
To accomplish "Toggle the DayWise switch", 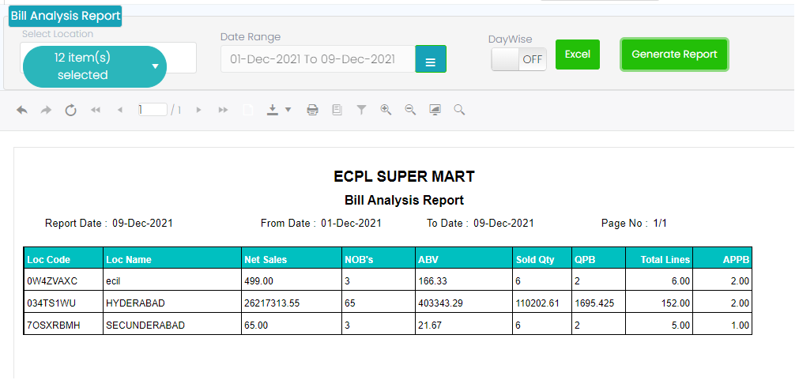I will pos(518,59).
